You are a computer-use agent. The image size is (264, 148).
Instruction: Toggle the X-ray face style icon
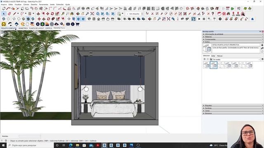tap(4, 19)
